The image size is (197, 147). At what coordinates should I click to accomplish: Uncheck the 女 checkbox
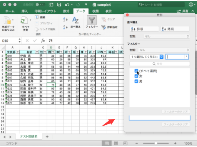[136, 76]
